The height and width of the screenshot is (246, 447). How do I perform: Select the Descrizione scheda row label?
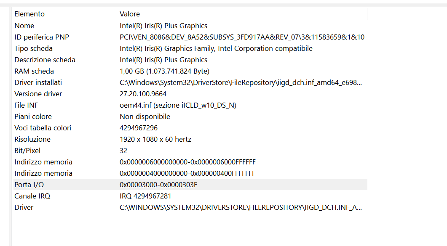45,60
